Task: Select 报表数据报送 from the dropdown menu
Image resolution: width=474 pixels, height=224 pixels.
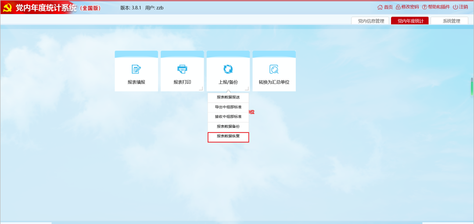Action: click(228, 98)
